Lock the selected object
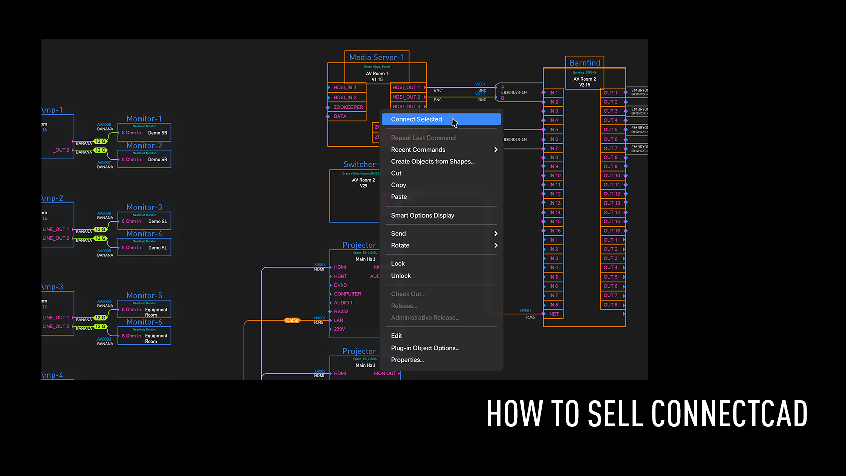Viewport: 846px width, 476px height. click(x=398, y=264)
